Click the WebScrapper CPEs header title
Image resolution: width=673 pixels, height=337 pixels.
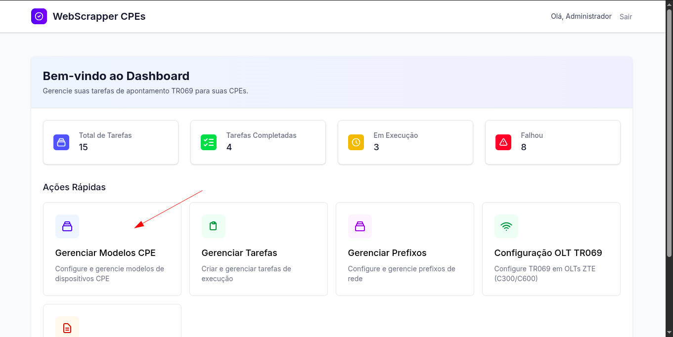pyautogui.click(x=99, y=16)
